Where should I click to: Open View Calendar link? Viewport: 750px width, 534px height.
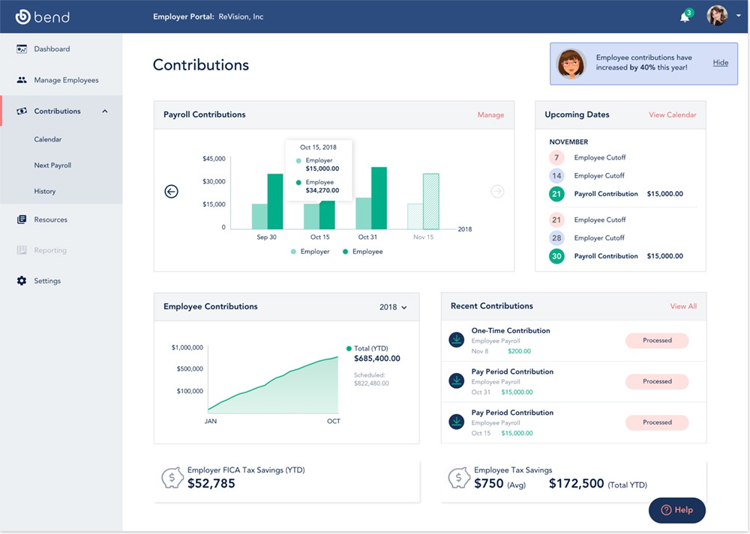pos(673,115)
